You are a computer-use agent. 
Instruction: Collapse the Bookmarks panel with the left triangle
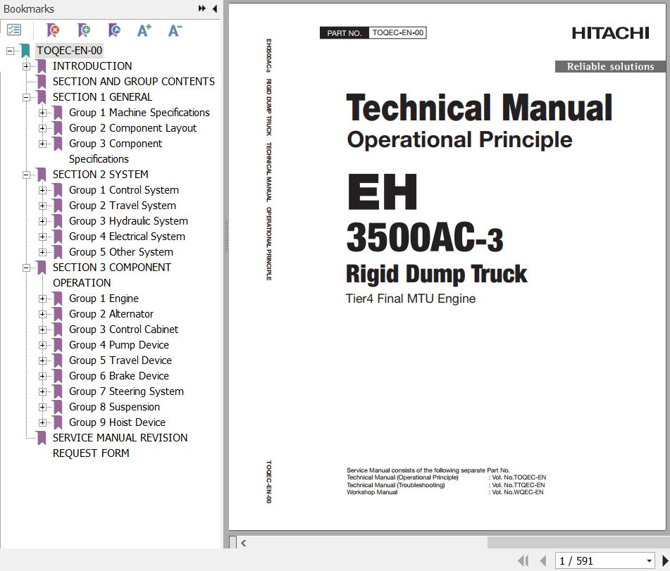[214, 8]
